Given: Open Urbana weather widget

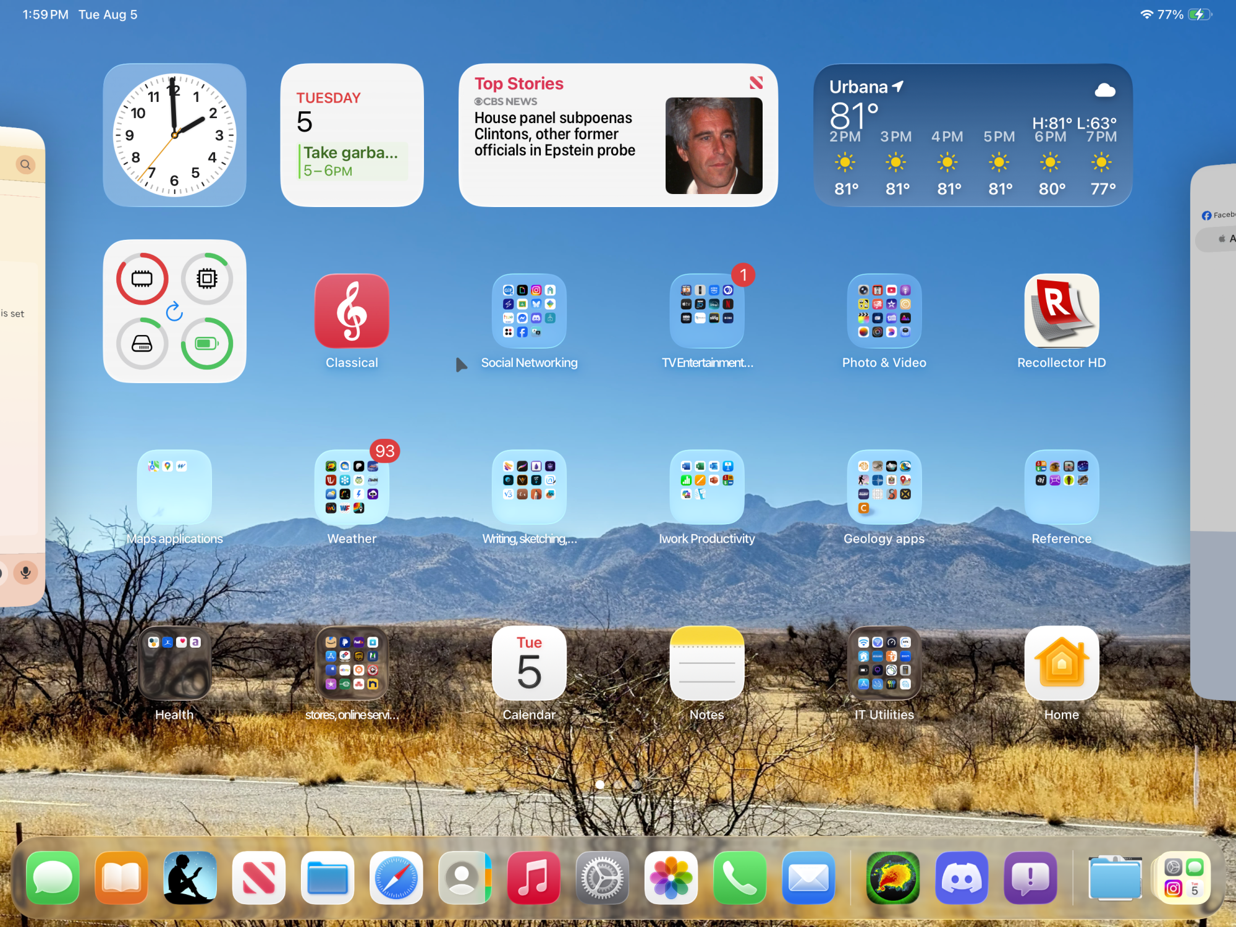Looking at the screenshot, I should [x=973, y=135].
